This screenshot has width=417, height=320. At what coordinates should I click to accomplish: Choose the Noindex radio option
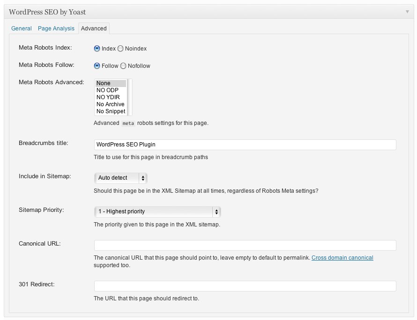click(x=120, y=49)
